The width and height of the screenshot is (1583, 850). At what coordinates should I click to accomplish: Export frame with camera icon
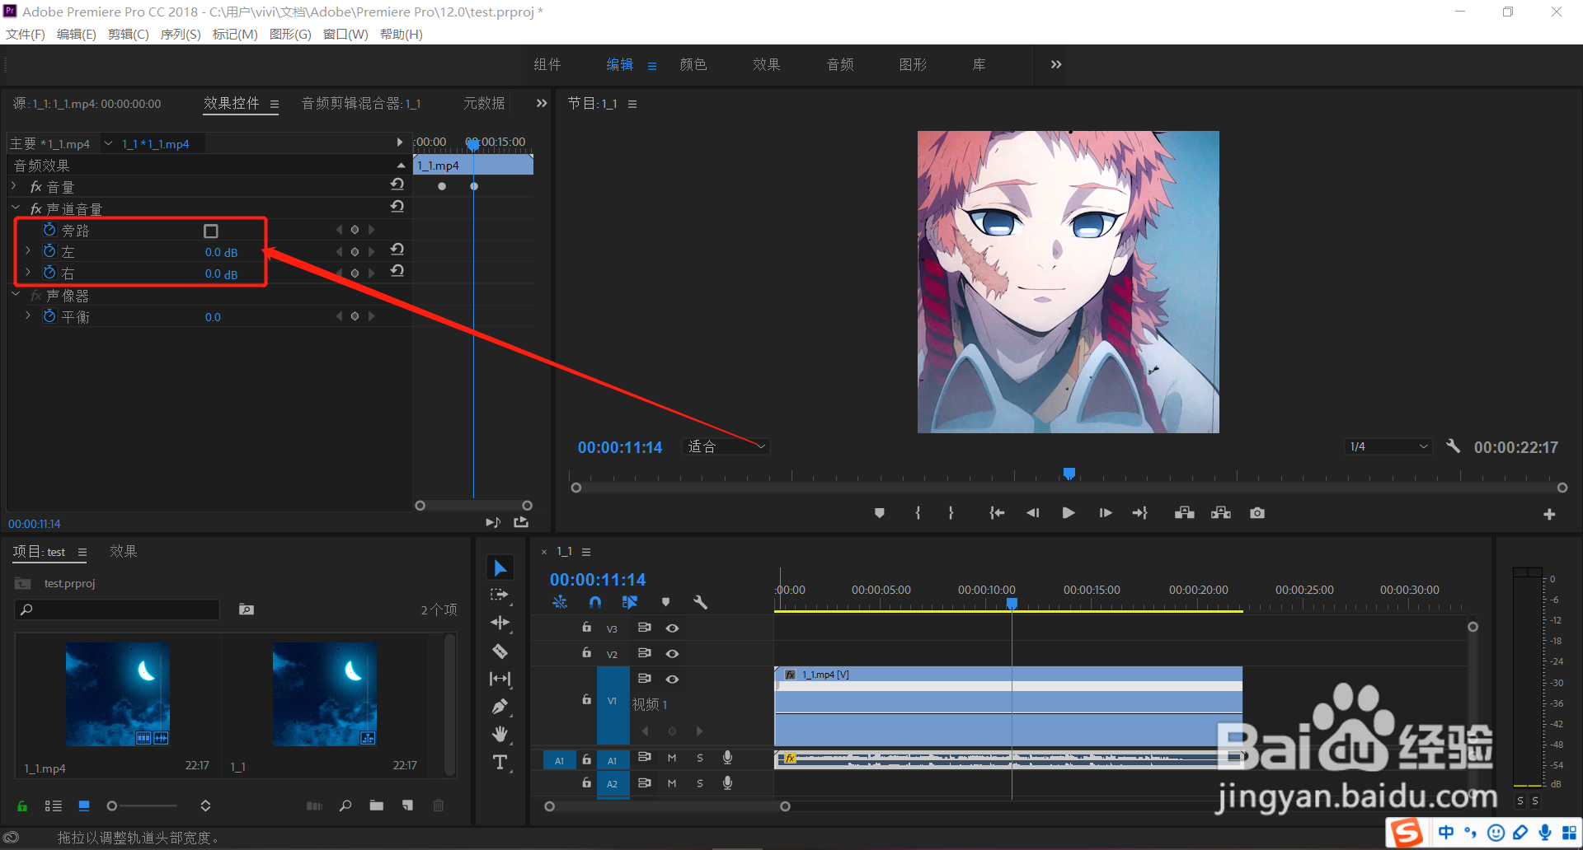click(1257, 513)
